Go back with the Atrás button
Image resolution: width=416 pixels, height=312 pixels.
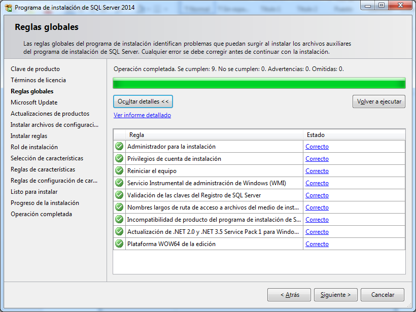pos(289,295)
